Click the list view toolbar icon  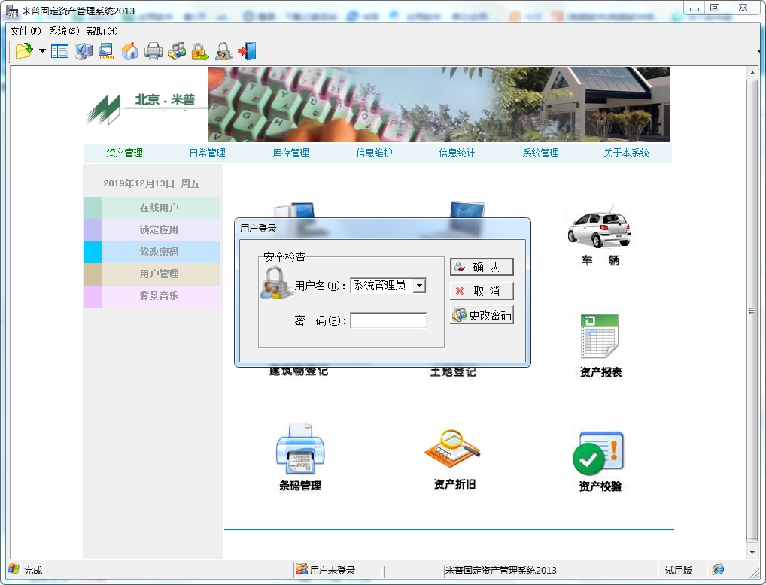(x=59, y=51)
